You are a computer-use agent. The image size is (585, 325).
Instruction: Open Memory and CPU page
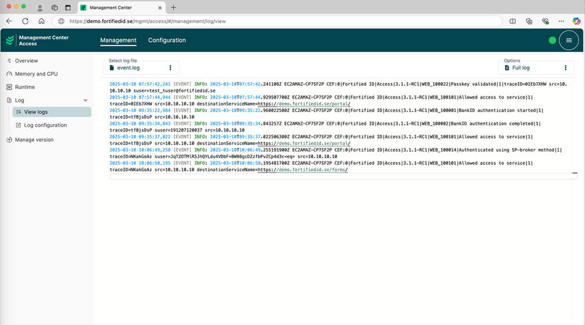click(36, 74)
